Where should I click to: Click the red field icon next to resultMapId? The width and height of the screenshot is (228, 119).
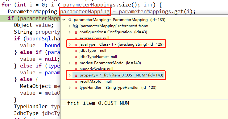click(76, 82)
